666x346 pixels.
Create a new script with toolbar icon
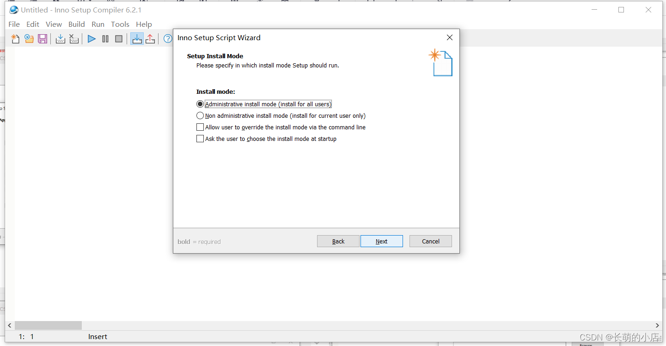(x=15, y=39)
